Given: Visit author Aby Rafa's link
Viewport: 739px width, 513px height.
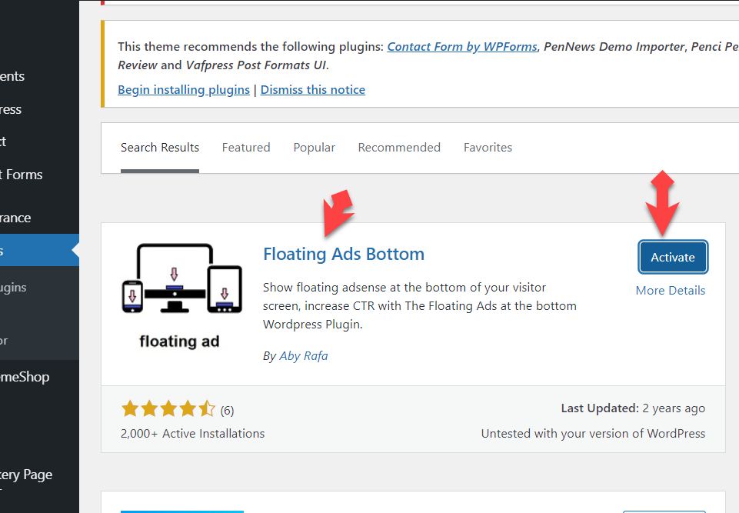Looking at the screenshot, I should click(303, 356).
